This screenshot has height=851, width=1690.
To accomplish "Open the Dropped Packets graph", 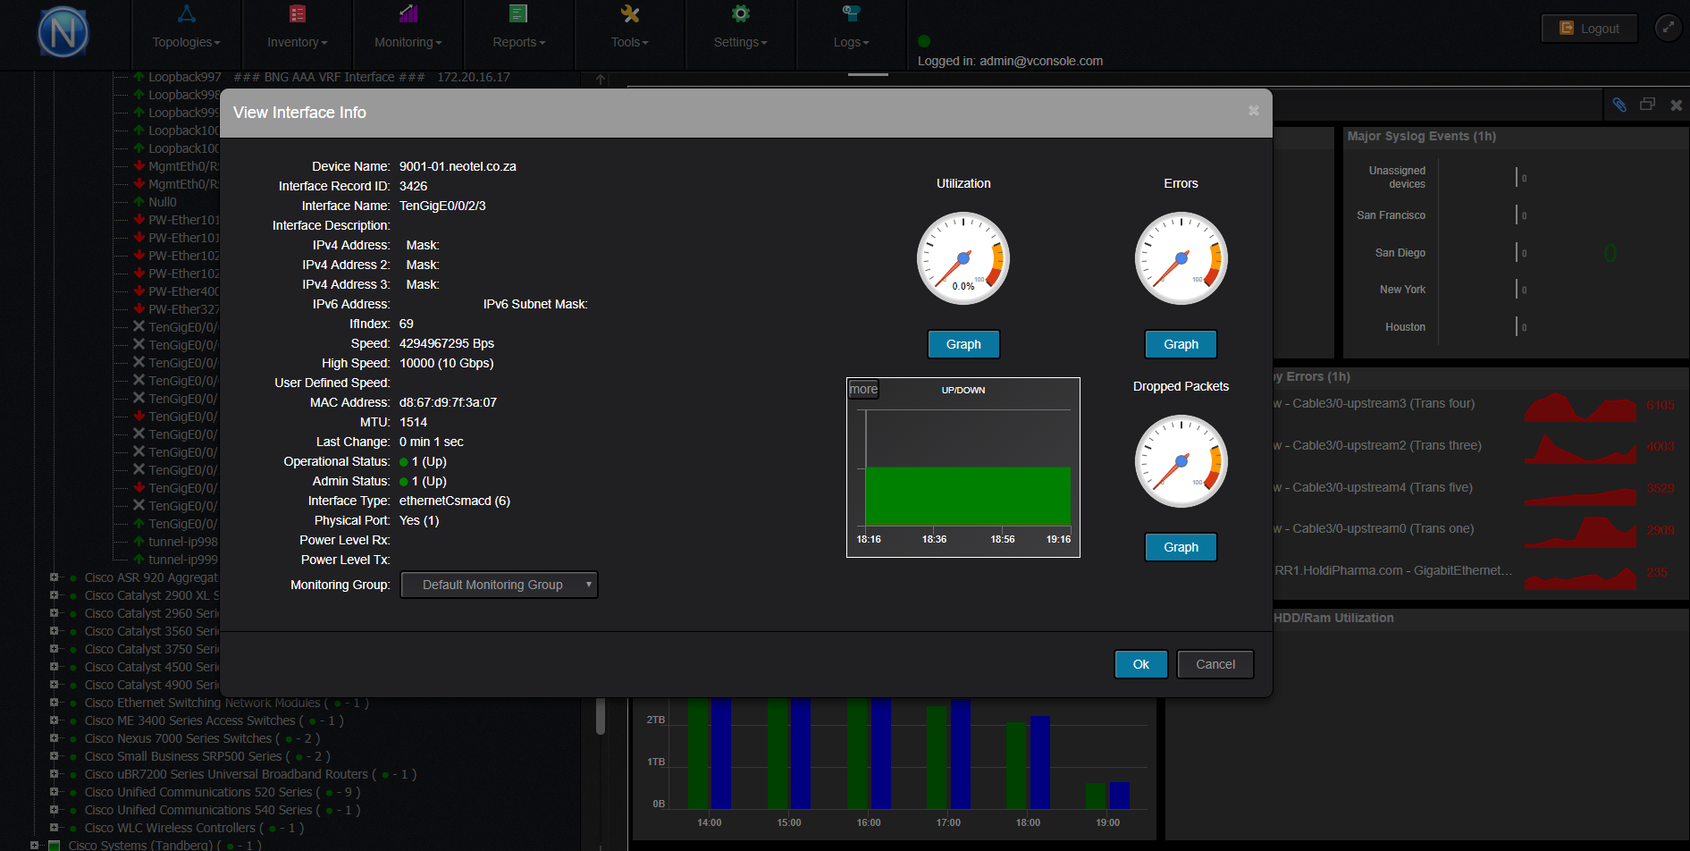I will [x=1181, y=547].
